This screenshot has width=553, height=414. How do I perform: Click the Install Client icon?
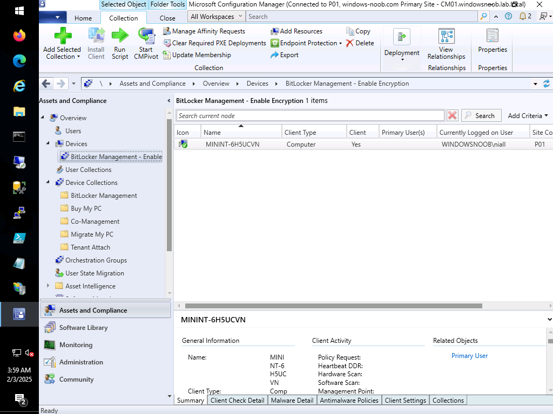coord(96,36)
